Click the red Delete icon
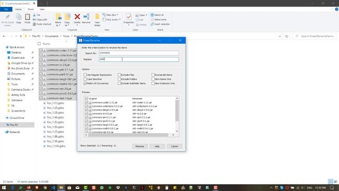 [x=77, y=16]
